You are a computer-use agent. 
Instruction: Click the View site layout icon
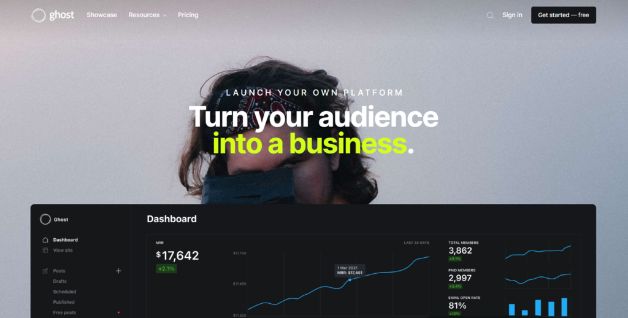click(45, 250)
